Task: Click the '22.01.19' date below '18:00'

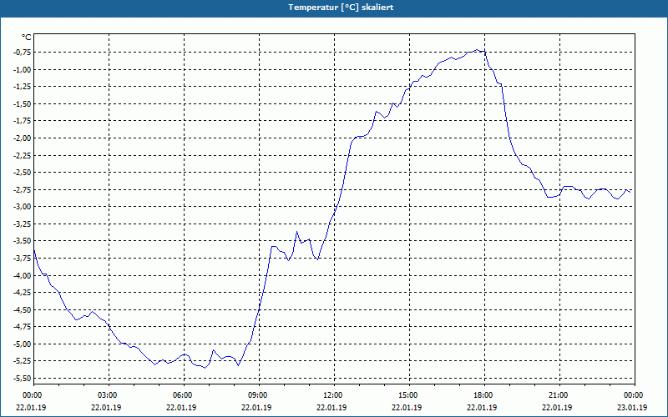Action: click(483, 407)
